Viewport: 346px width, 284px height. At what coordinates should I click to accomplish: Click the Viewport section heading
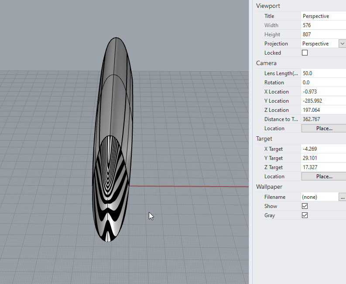click(x=268, y=6)
